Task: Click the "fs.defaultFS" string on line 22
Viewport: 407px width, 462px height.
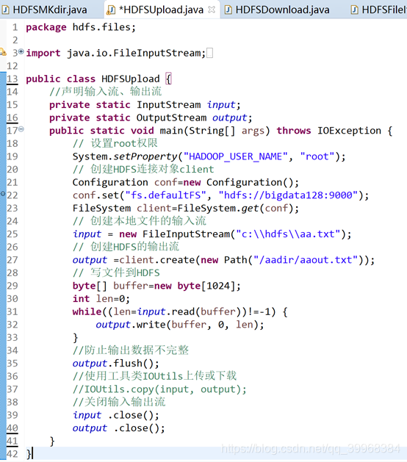Action: (x=165, y=195)
